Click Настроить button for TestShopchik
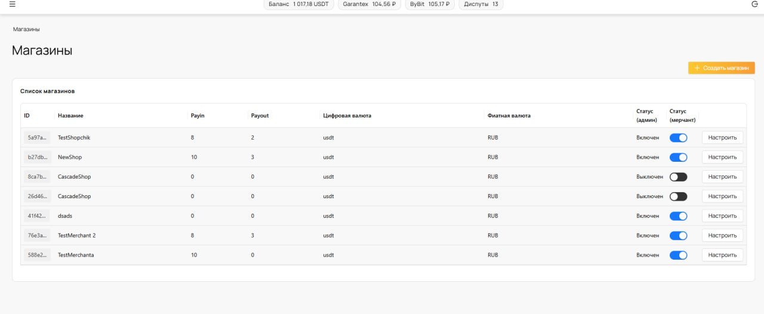The height and width of the screenshot is (314, 764). [722, 138]
